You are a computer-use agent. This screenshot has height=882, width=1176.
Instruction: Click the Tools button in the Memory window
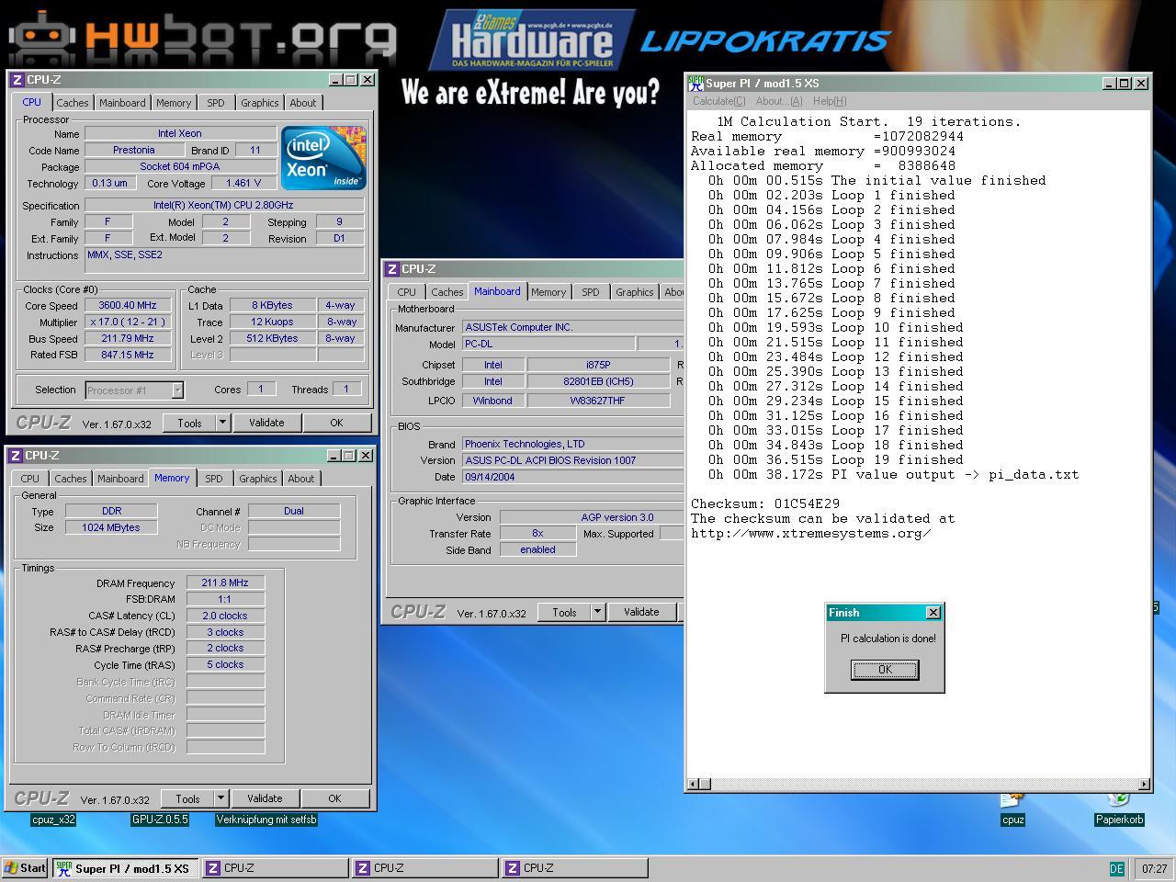(x=188, y=798)
